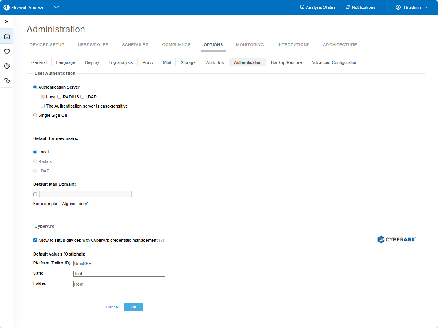The height and width of the screenshot is (328, 438).
Task: Select the Single Sign On option
Action: 35,115
